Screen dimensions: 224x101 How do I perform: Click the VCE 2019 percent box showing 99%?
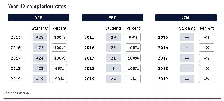[x=59, y=79]
